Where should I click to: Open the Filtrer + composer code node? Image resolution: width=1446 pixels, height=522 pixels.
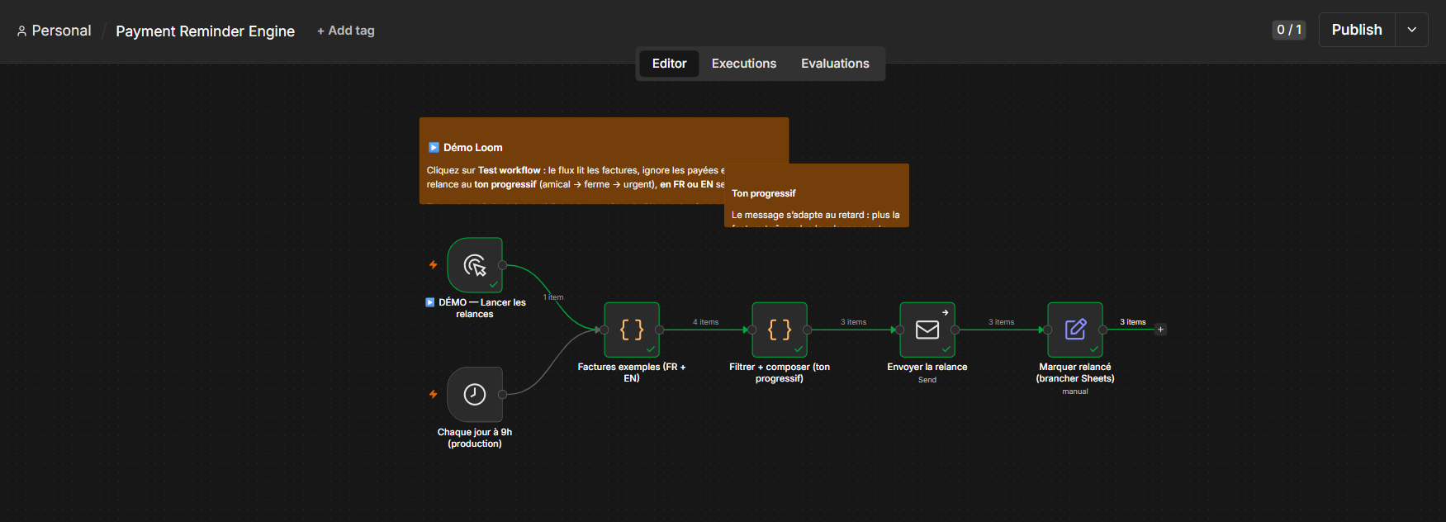coord(780,330)
